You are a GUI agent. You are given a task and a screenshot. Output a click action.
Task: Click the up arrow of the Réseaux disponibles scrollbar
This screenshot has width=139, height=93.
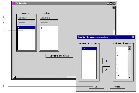[129, 48]
